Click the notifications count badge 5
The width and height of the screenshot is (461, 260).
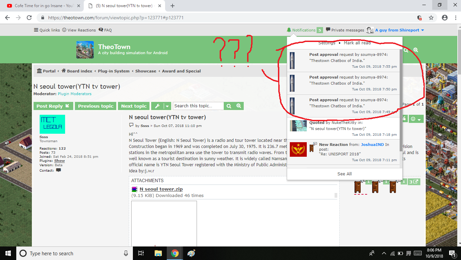(320, 30)
